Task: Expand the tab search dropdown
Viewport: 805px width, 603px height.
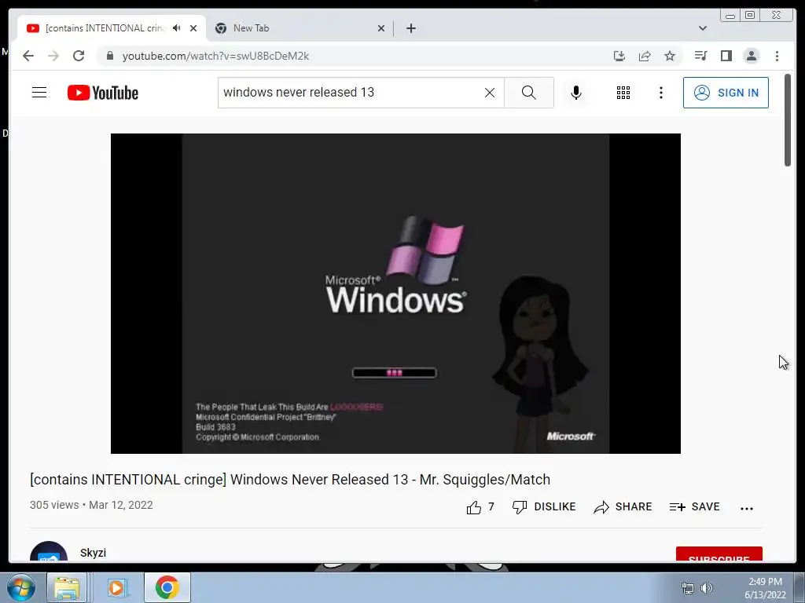Action: 702,28
